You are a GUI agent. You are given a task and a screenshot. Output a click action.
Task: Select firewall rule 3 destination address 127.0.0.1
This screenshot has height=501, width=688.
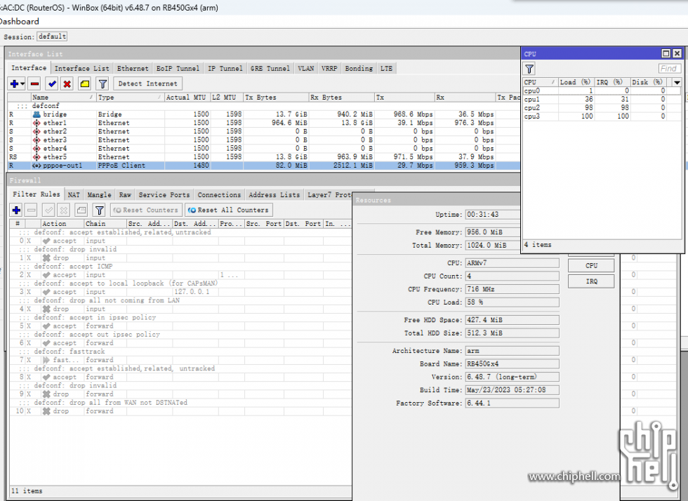pyautogui.click(x=192, y=292)
